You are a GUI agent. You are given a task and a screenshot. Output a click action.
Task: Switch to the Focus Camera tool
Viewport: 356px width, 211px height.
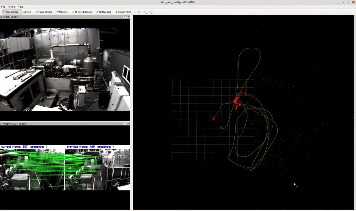coord(44,12)
